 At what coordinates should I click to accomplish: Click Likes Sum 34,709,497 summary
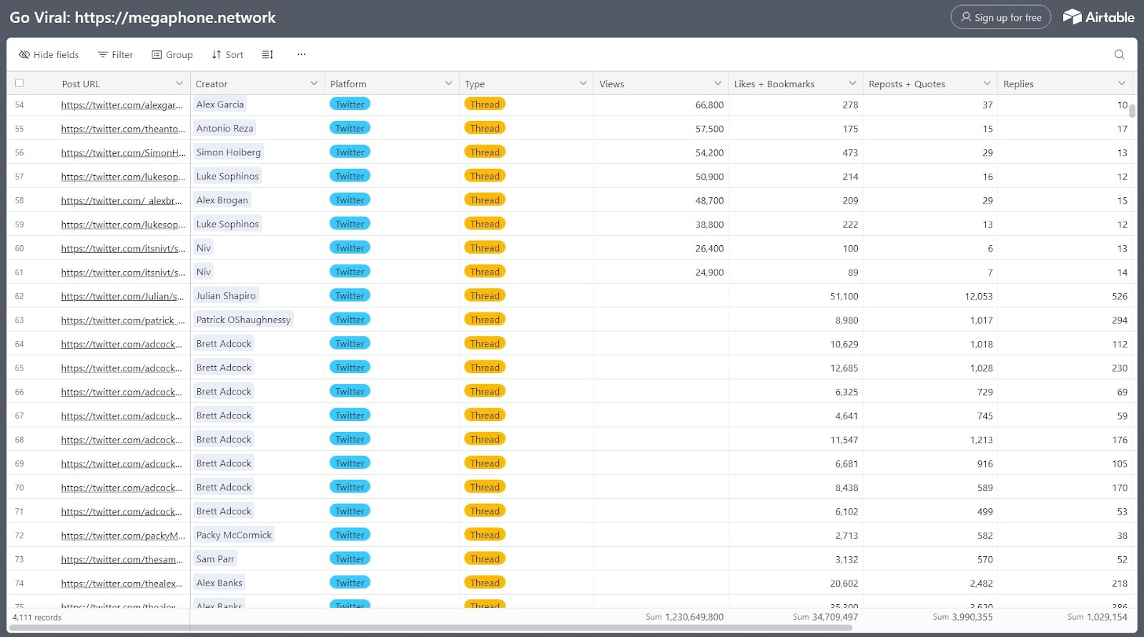tap(825, 617)
